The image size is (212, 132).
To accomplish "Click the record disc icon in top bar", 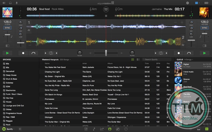I will click(188, 3).
